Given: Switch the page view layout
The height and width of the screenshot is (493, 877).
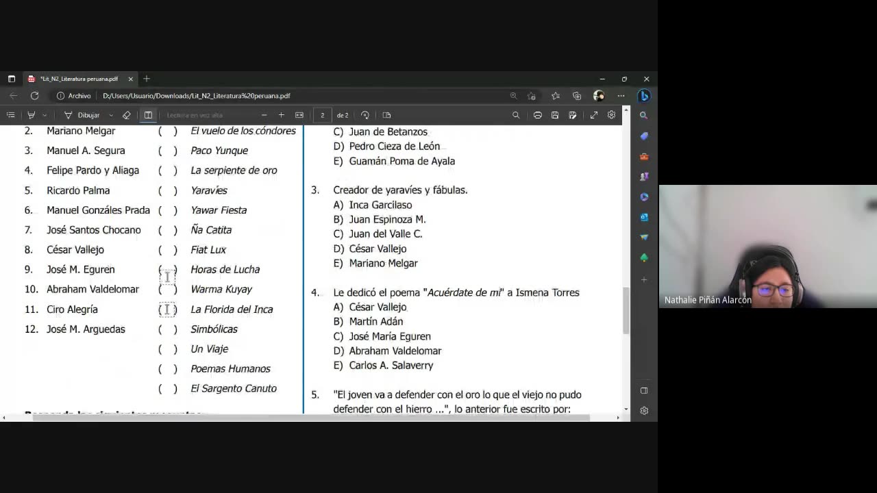Looking at the screenshot, I should (386, 115).
